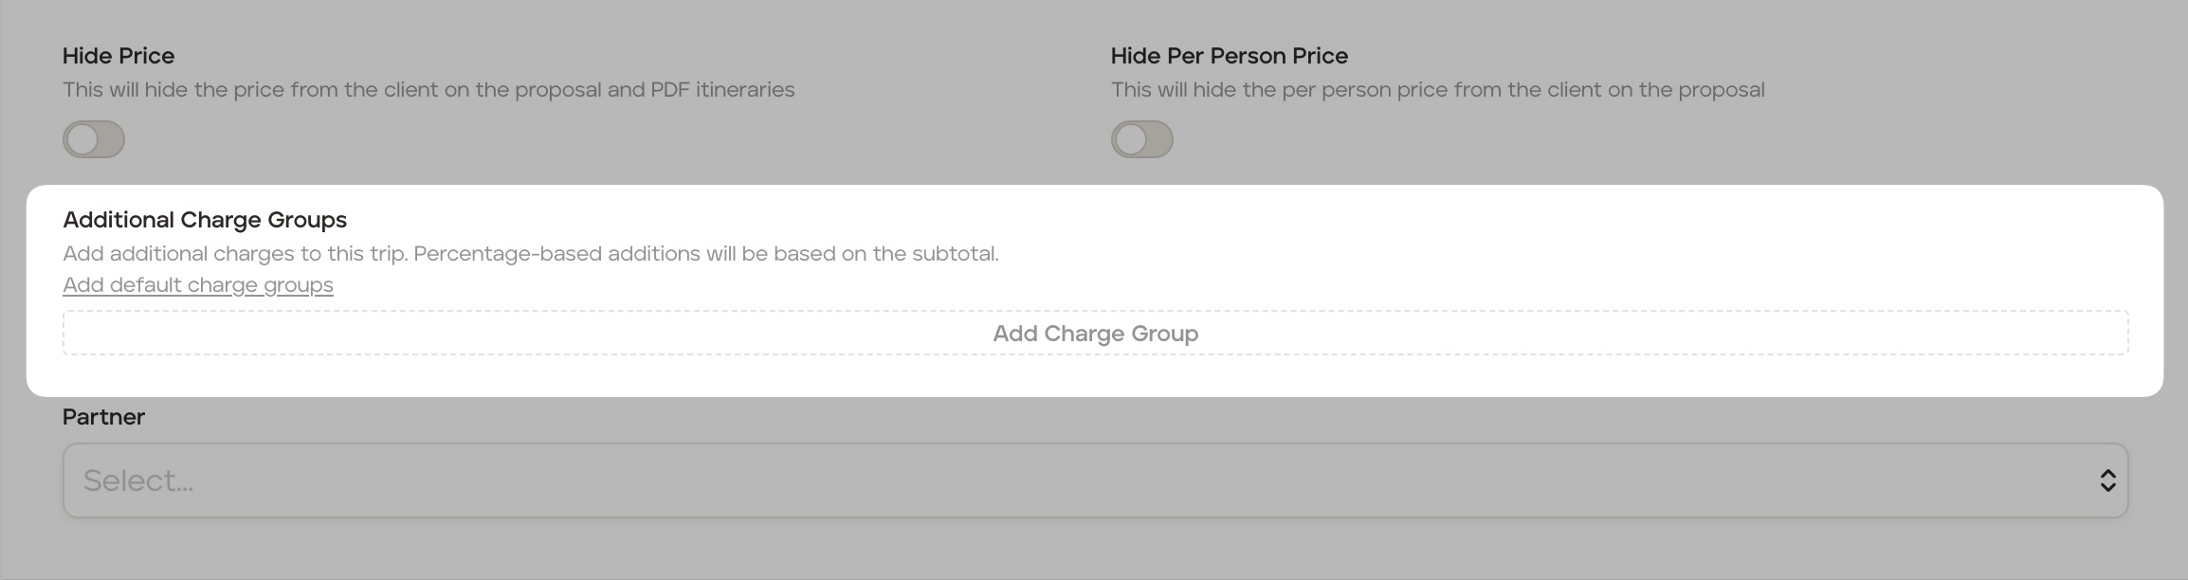Viewport: 2188px width, 580px height.
Task: Click the Hide Per Person Price toggle knob
Action: (x=1131, y=139)
